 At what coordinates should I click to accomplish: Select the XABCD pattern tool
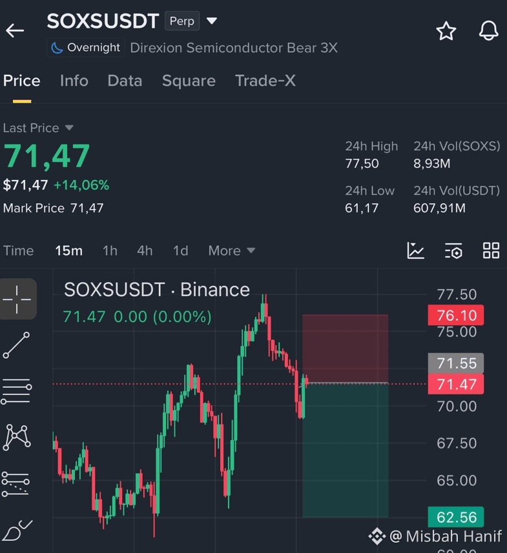17,437
